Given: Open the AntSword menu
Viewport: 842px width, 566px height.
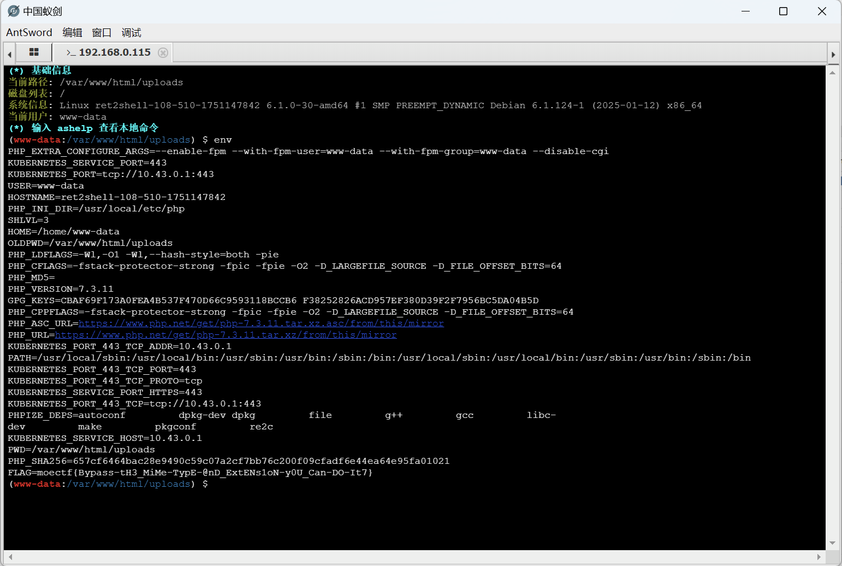Looking at the screenshot, I should (29, 33).
